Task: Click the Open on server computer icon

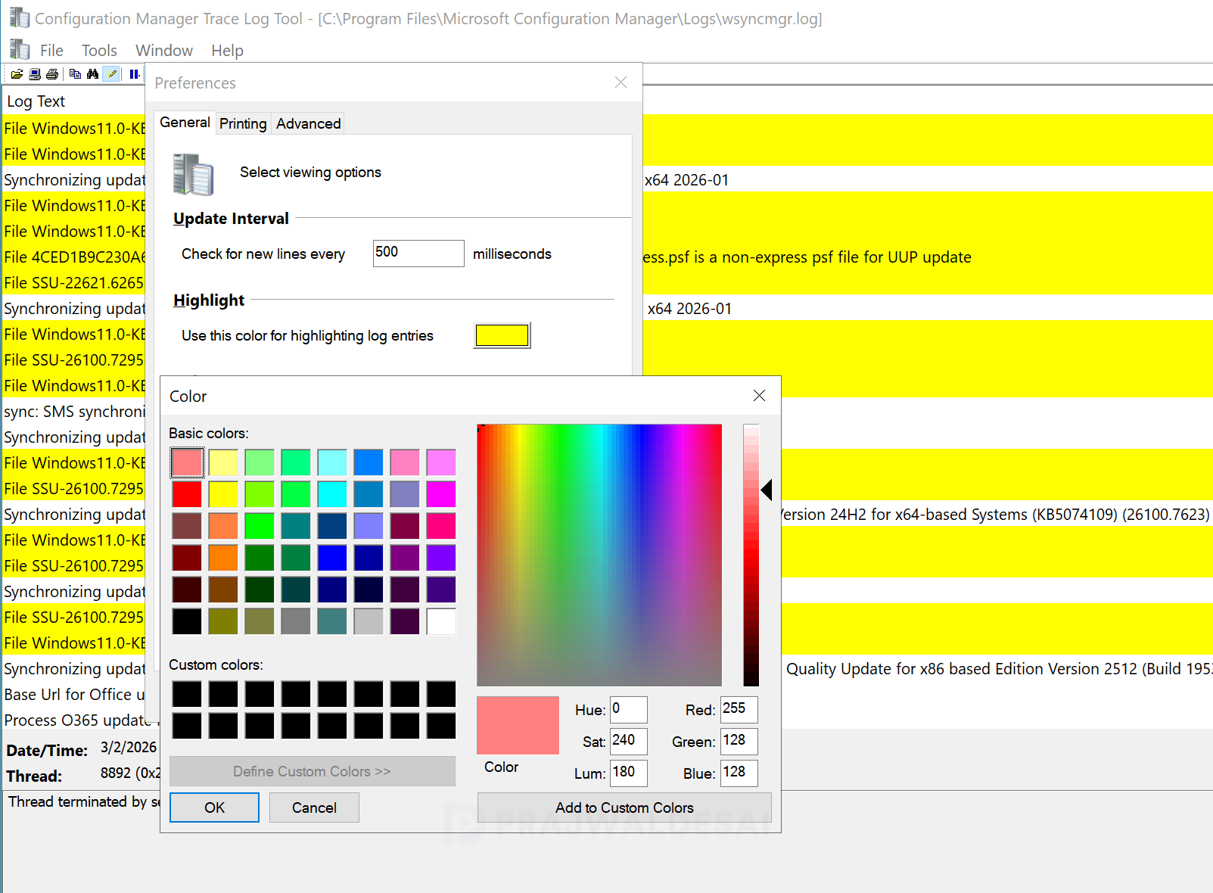Action: point(35,74)
